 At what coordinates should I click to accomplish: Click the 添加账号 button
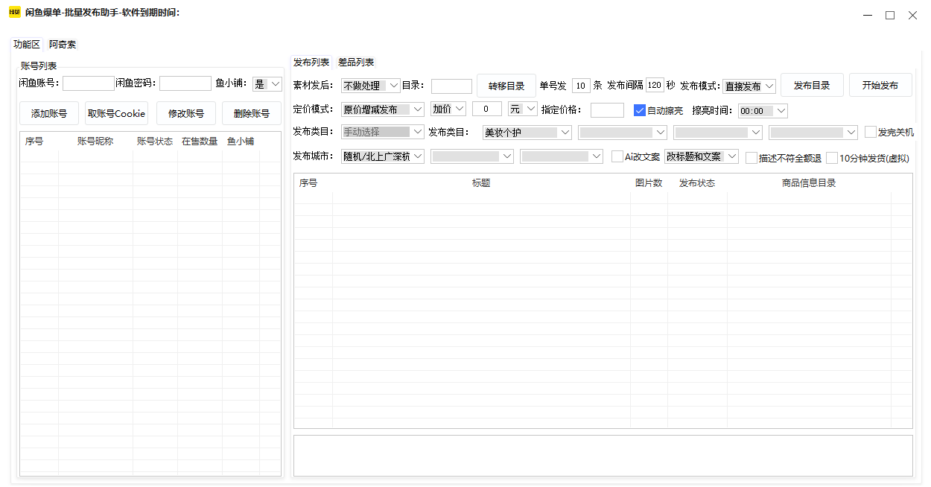(x=49, y=114)
